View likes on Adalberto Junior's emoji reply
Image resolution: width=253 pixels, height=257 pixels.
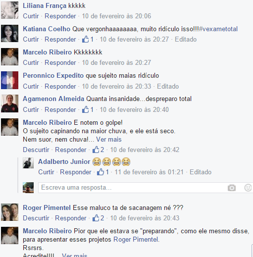point(103,172)
